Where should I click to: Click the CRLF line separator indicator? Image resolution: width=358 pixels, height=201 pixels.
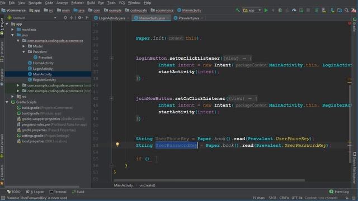(x=284, y=198)
